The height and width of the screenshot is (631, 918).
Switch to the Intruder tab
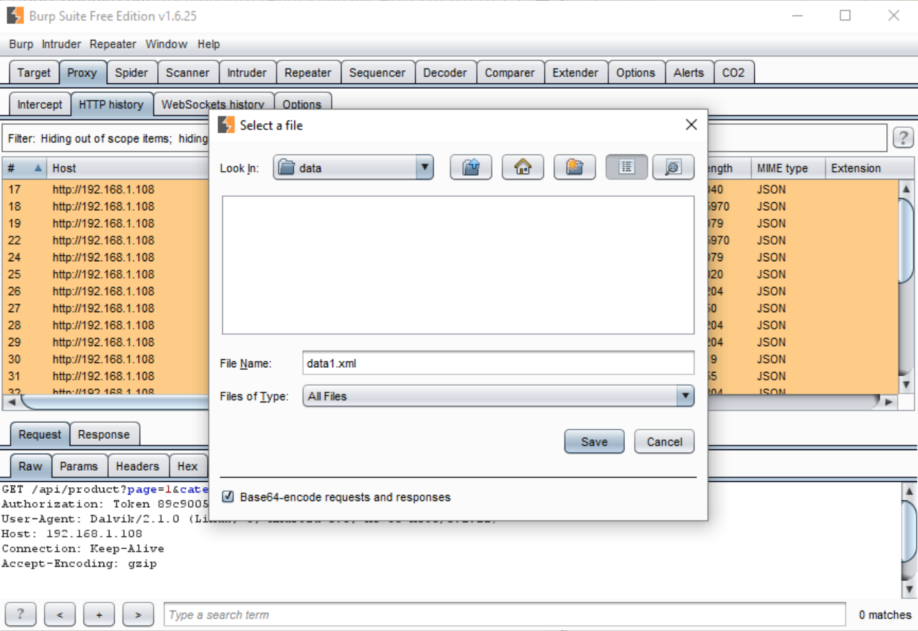point(247,73)
